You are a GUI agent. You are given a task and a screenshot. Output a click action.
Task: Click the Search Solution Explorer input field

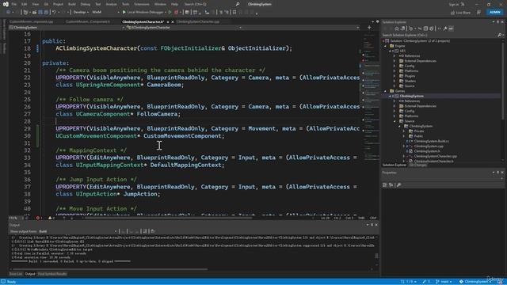pyautogui.click(x=440, y=35)
